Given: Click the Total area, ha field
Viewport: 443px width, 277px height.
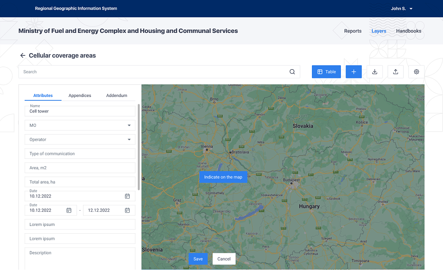Looking at the screenshot, I should [80, 182].
